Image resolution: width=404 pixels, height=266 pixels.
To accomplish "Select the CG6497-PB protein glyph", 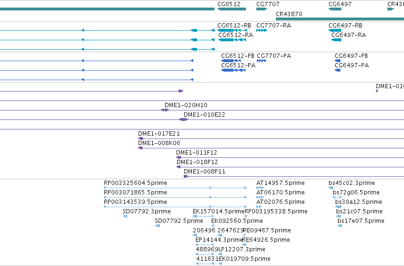I will (x=337, y=61).
